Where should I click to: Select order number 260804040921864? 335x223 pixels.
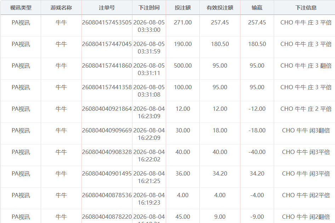tap(107, 109)
